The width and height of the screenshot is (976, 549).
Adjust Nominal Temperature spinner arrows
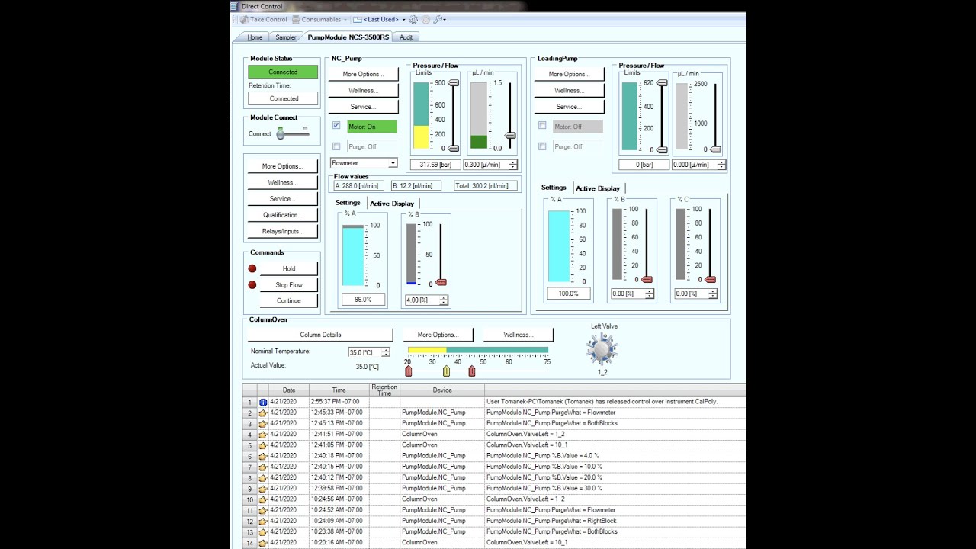point(385,352)
